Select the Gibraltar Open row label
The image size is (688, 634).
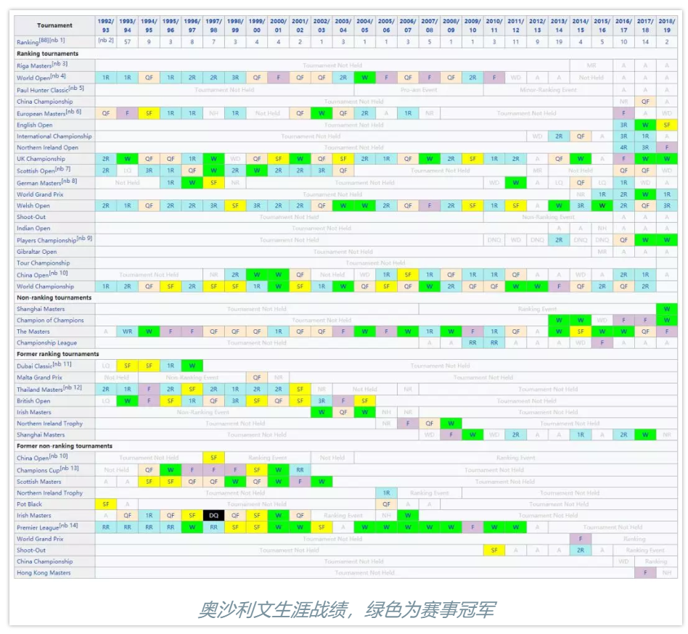pyautogui.click(x=37, y=252)
